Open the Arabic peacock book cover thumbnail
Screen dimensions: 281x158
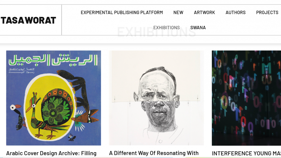[x=53, y=98]
